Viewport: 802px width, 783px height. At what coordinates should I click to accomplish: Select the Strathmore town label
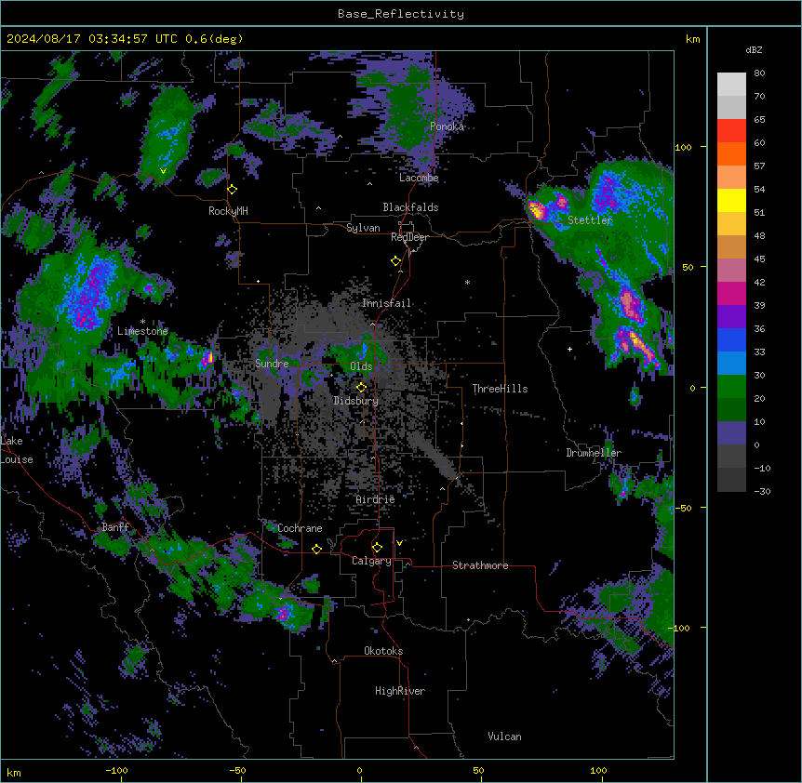480,565
